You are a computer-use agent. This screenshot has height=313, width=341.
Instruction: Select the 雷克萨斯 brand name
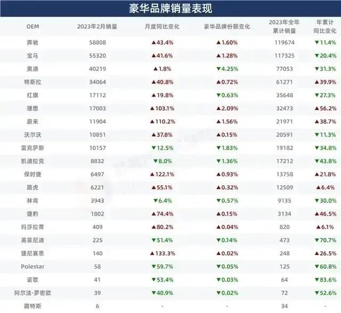[33, 148]
